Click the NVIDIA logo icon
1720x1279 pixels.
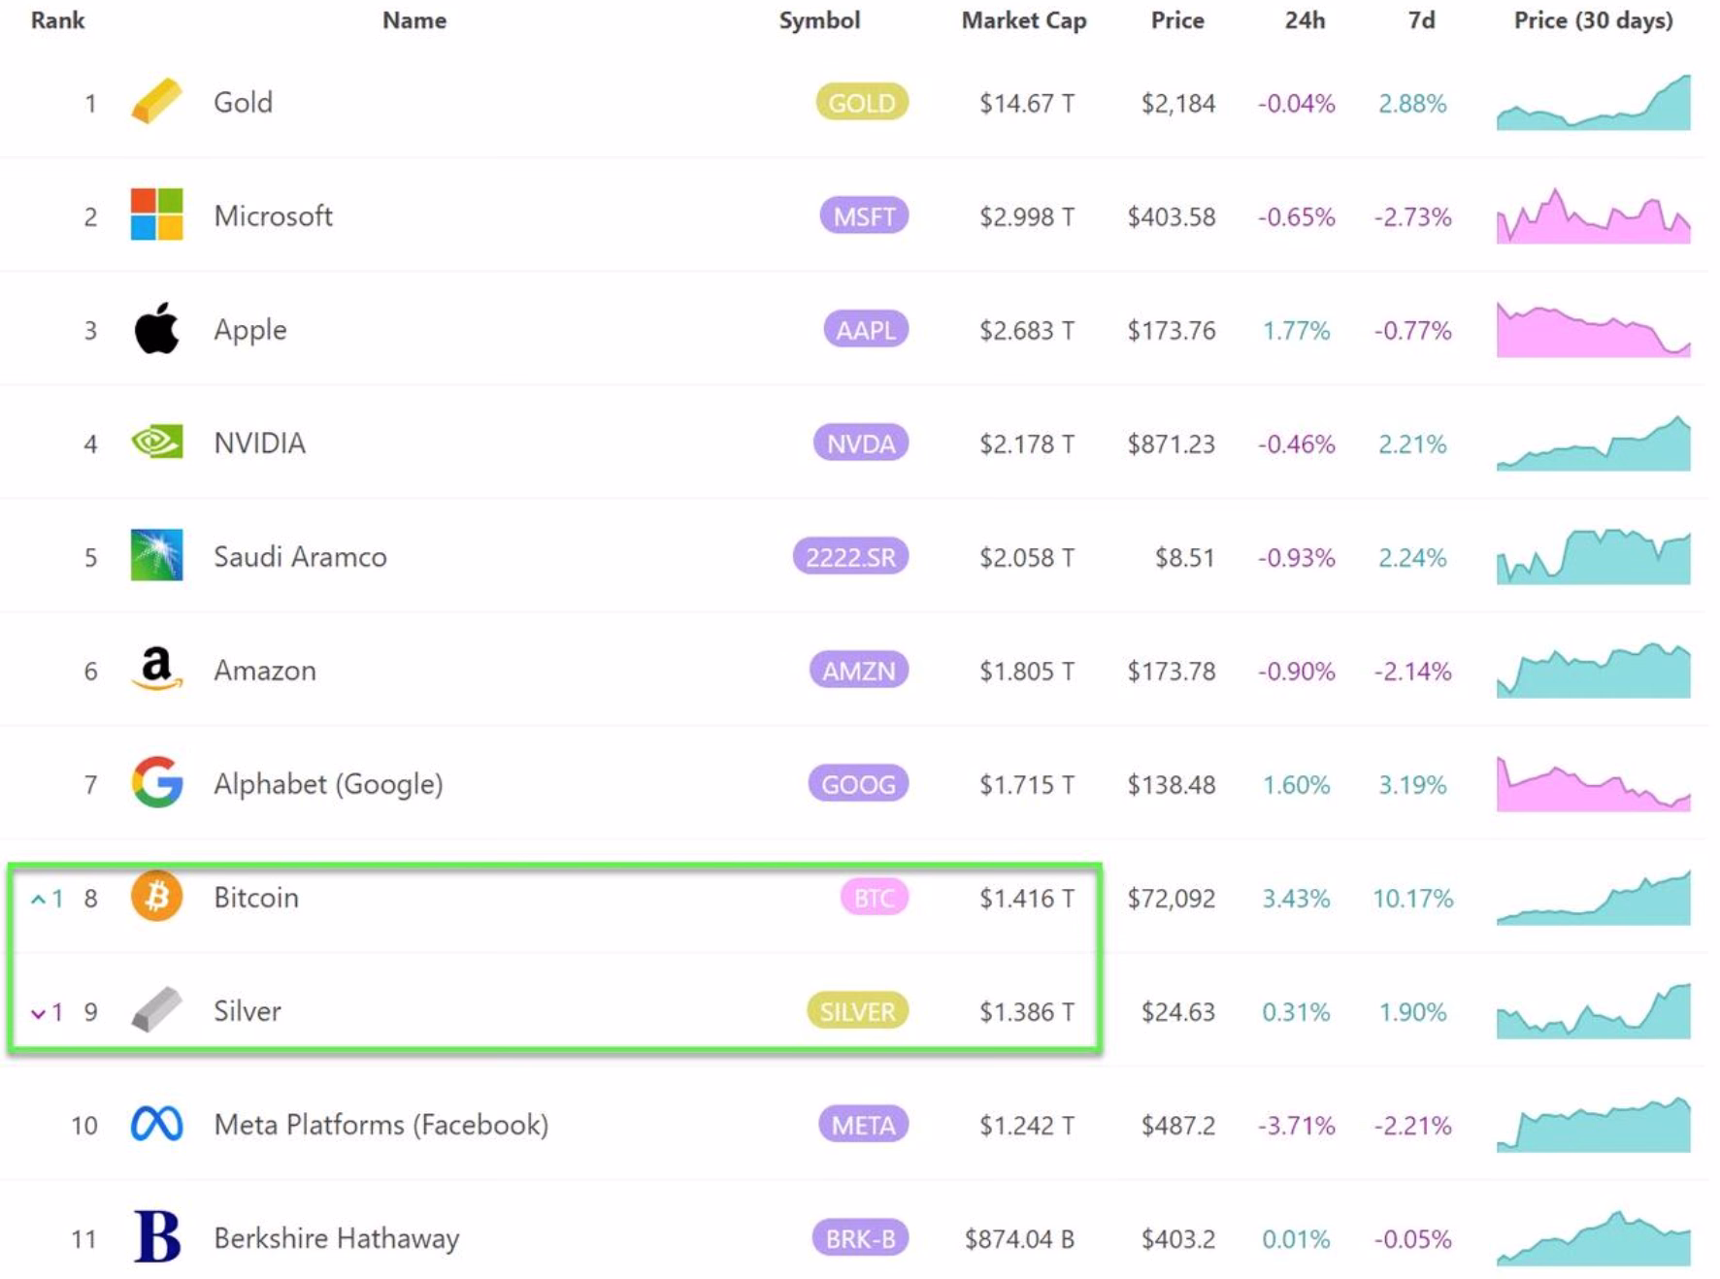coord(156,443)
